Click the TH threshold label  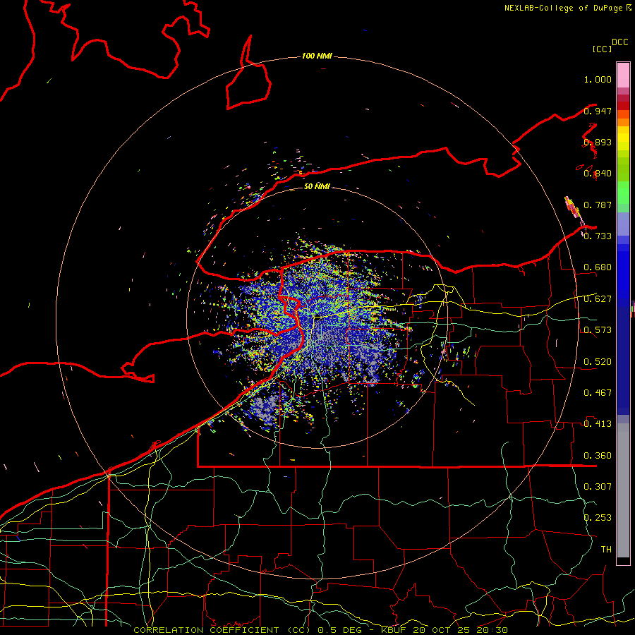point(606,550)
